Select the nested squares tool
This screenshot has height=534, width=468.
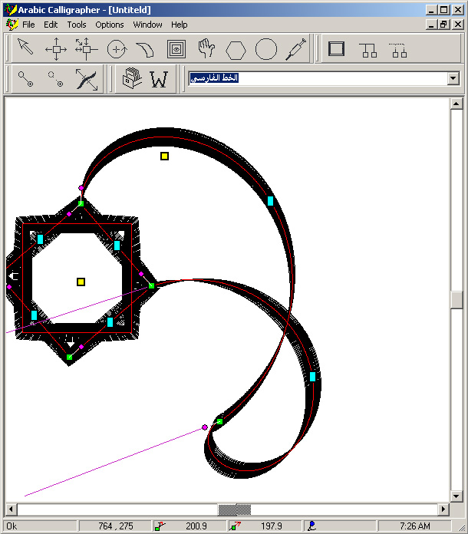(x=176, y=50)
